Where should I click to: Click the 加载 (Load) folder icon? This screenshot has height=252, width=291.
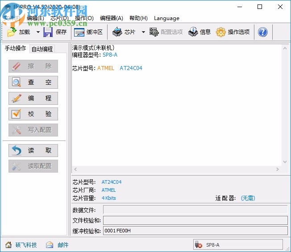12,32
